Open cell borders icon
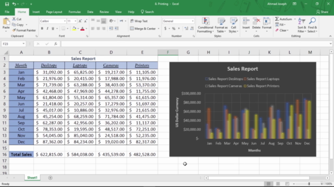 64,29
